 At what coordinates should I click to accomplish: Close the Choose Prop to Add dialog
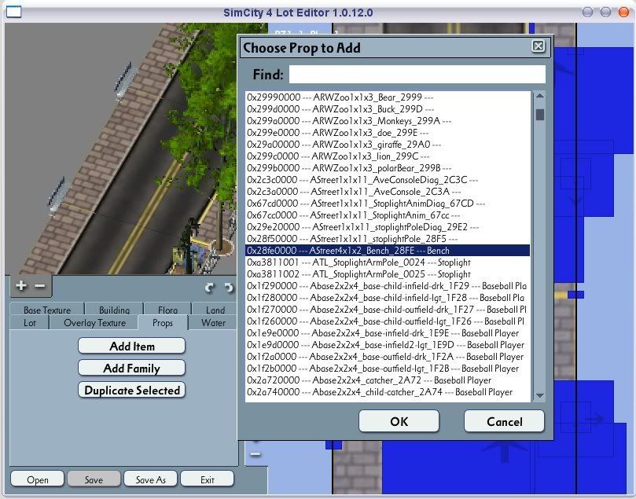pos(538,46)
